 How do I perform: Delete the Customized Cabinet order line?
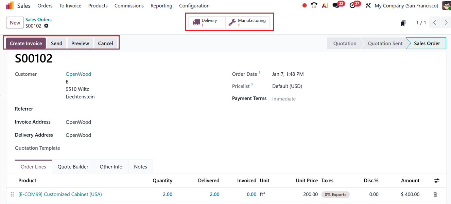[x=435, y=194]
